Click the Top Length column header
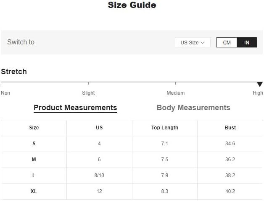The width and height of the screenshot is (264, 201). [165, 128]
